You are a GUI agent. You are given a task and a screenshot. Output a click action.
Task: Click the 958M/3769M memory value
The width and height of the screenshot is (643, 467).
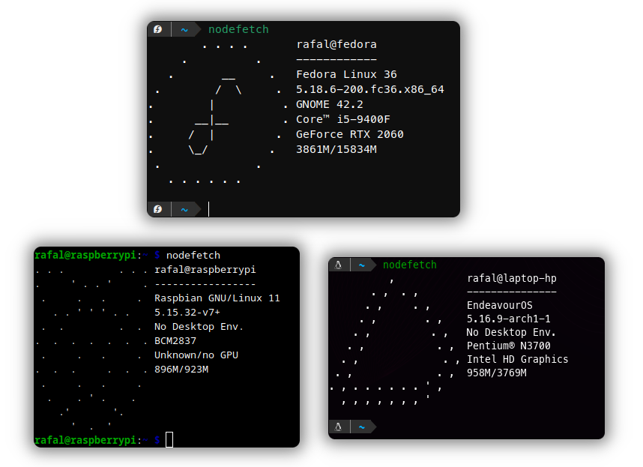(497, 373)
